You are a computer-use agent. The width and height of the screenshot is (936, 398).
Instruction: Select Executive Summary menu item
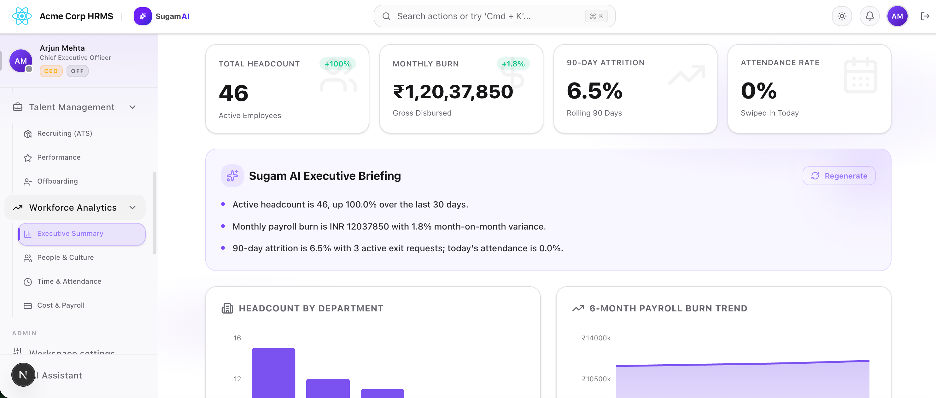(81, 234)
